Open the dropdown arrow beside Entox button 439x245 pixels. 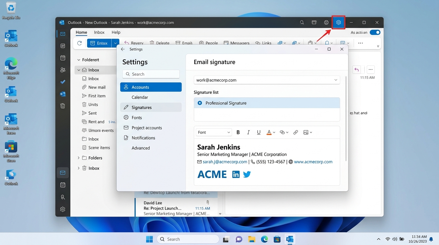(115, 43)
